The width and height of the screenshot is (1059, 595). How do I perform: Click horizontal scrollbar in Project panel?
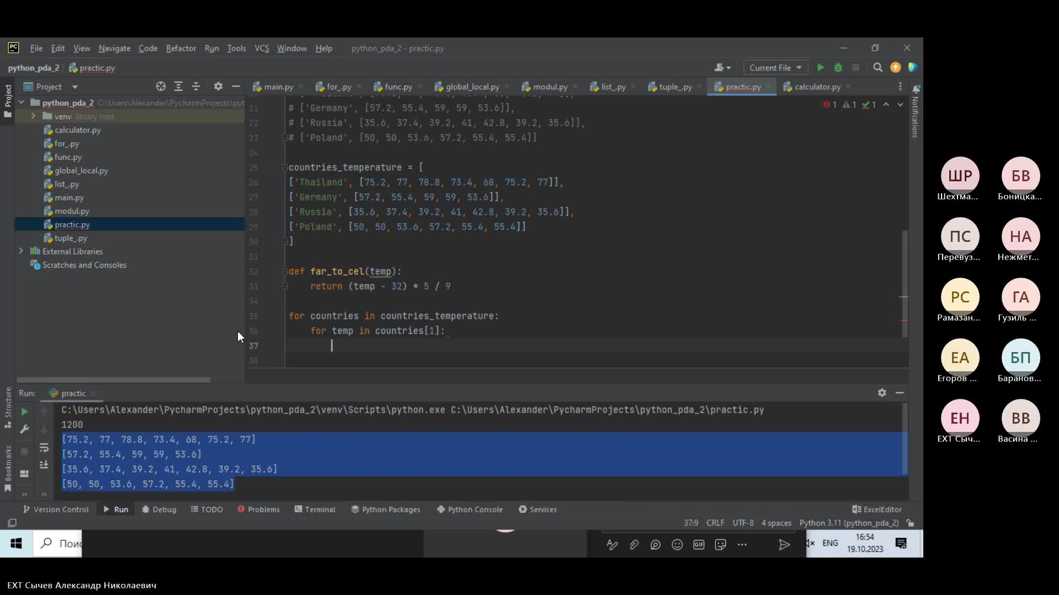114,380
